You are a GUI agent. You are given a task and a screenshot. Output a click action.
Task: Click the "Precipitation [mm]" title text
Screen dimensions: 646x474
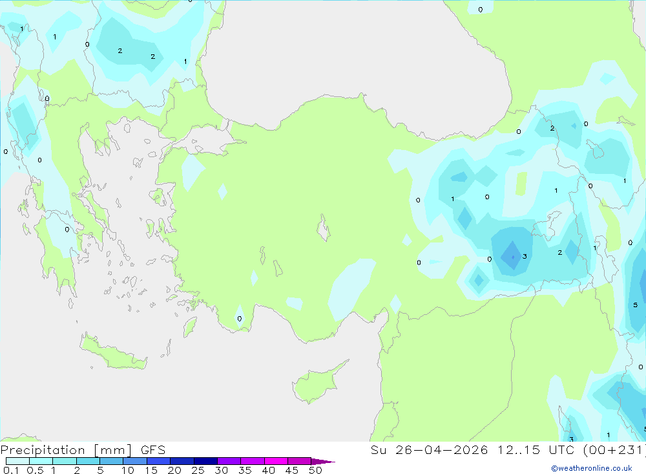coord(66,450)
